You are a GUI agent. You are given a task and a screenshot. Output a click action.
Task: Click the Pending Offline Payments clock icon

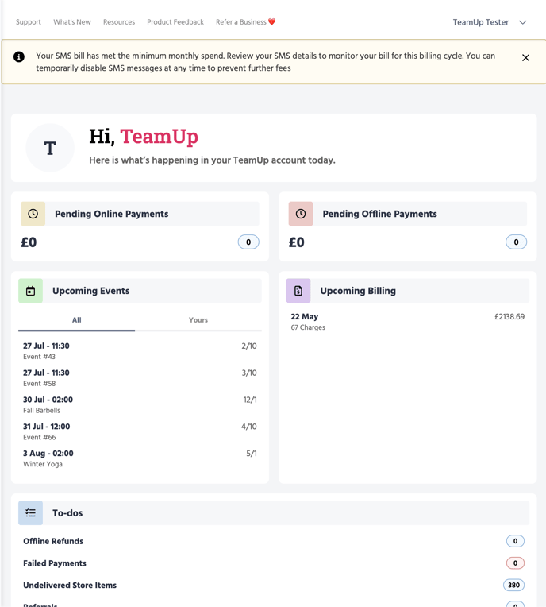(x=301, y=214)
